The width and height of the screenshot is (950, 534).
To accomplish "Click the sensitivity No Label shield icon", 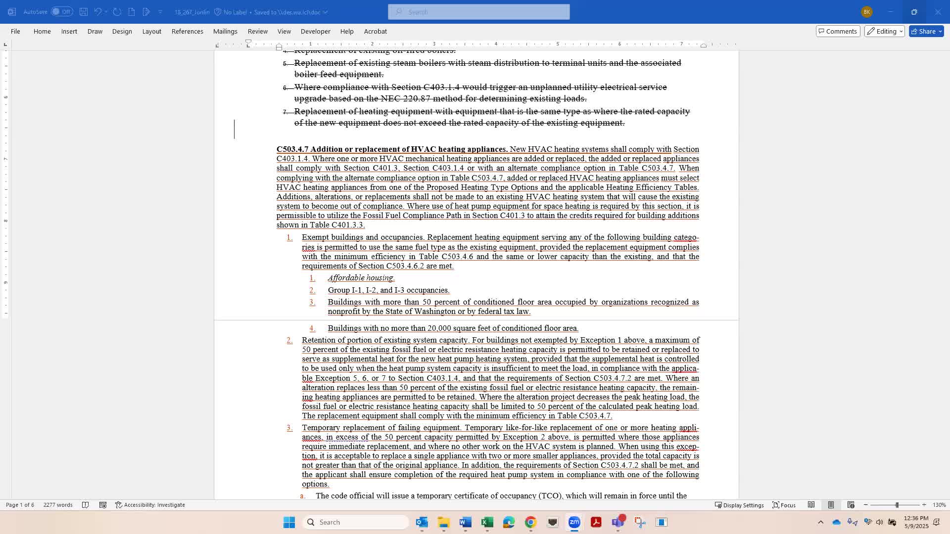I will [x=218, y=12].
